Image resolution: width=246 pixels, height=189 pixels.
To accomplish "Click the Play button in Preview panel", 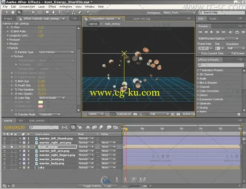I will [x=211, y=32].
